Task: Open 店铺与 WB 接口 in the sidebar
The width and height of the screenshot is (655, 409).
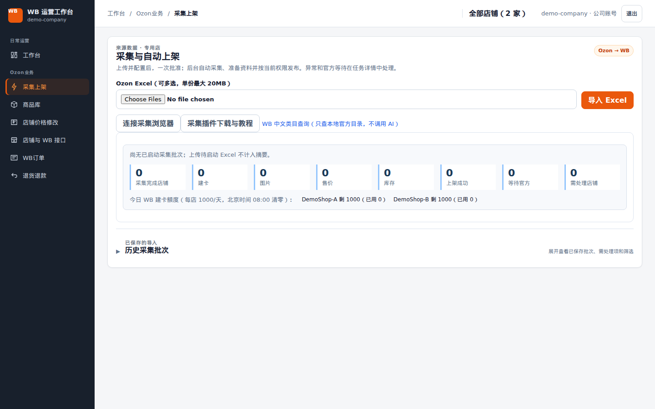Action: click(x=47, y=140)
